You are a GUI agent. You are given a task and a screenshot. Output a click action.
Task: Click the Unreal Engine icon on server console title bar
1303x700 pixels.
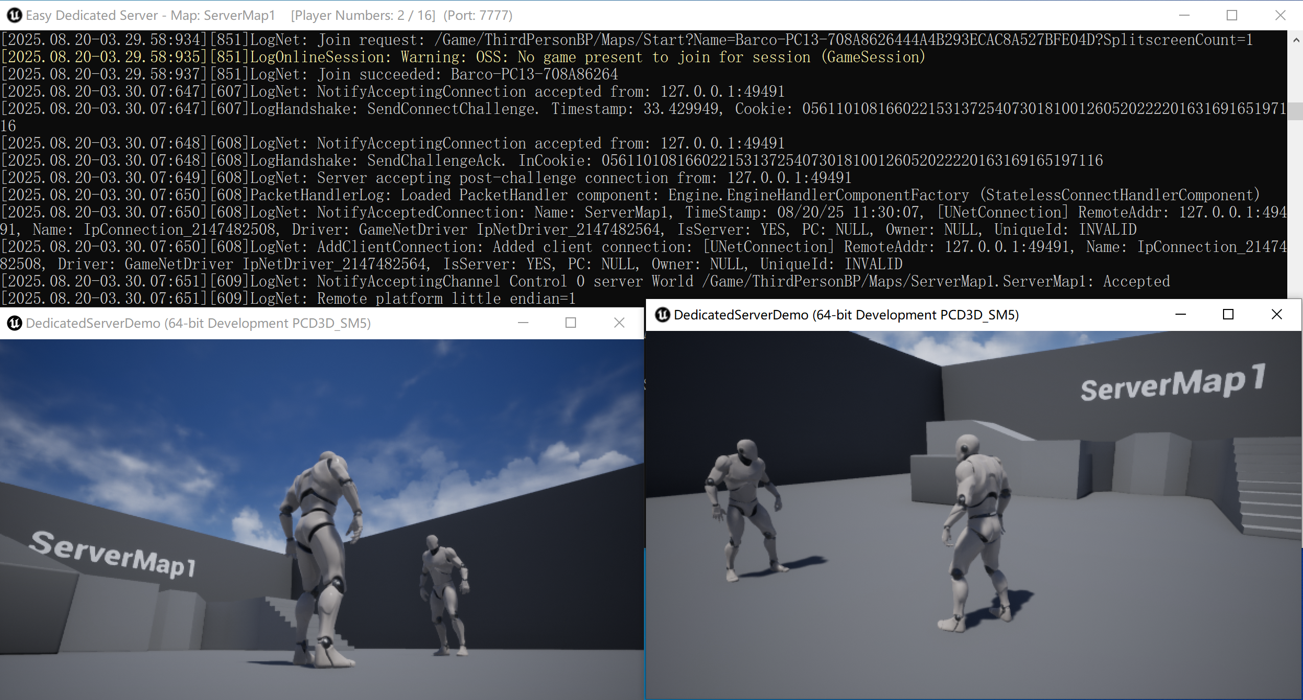[x=14, y=15]
